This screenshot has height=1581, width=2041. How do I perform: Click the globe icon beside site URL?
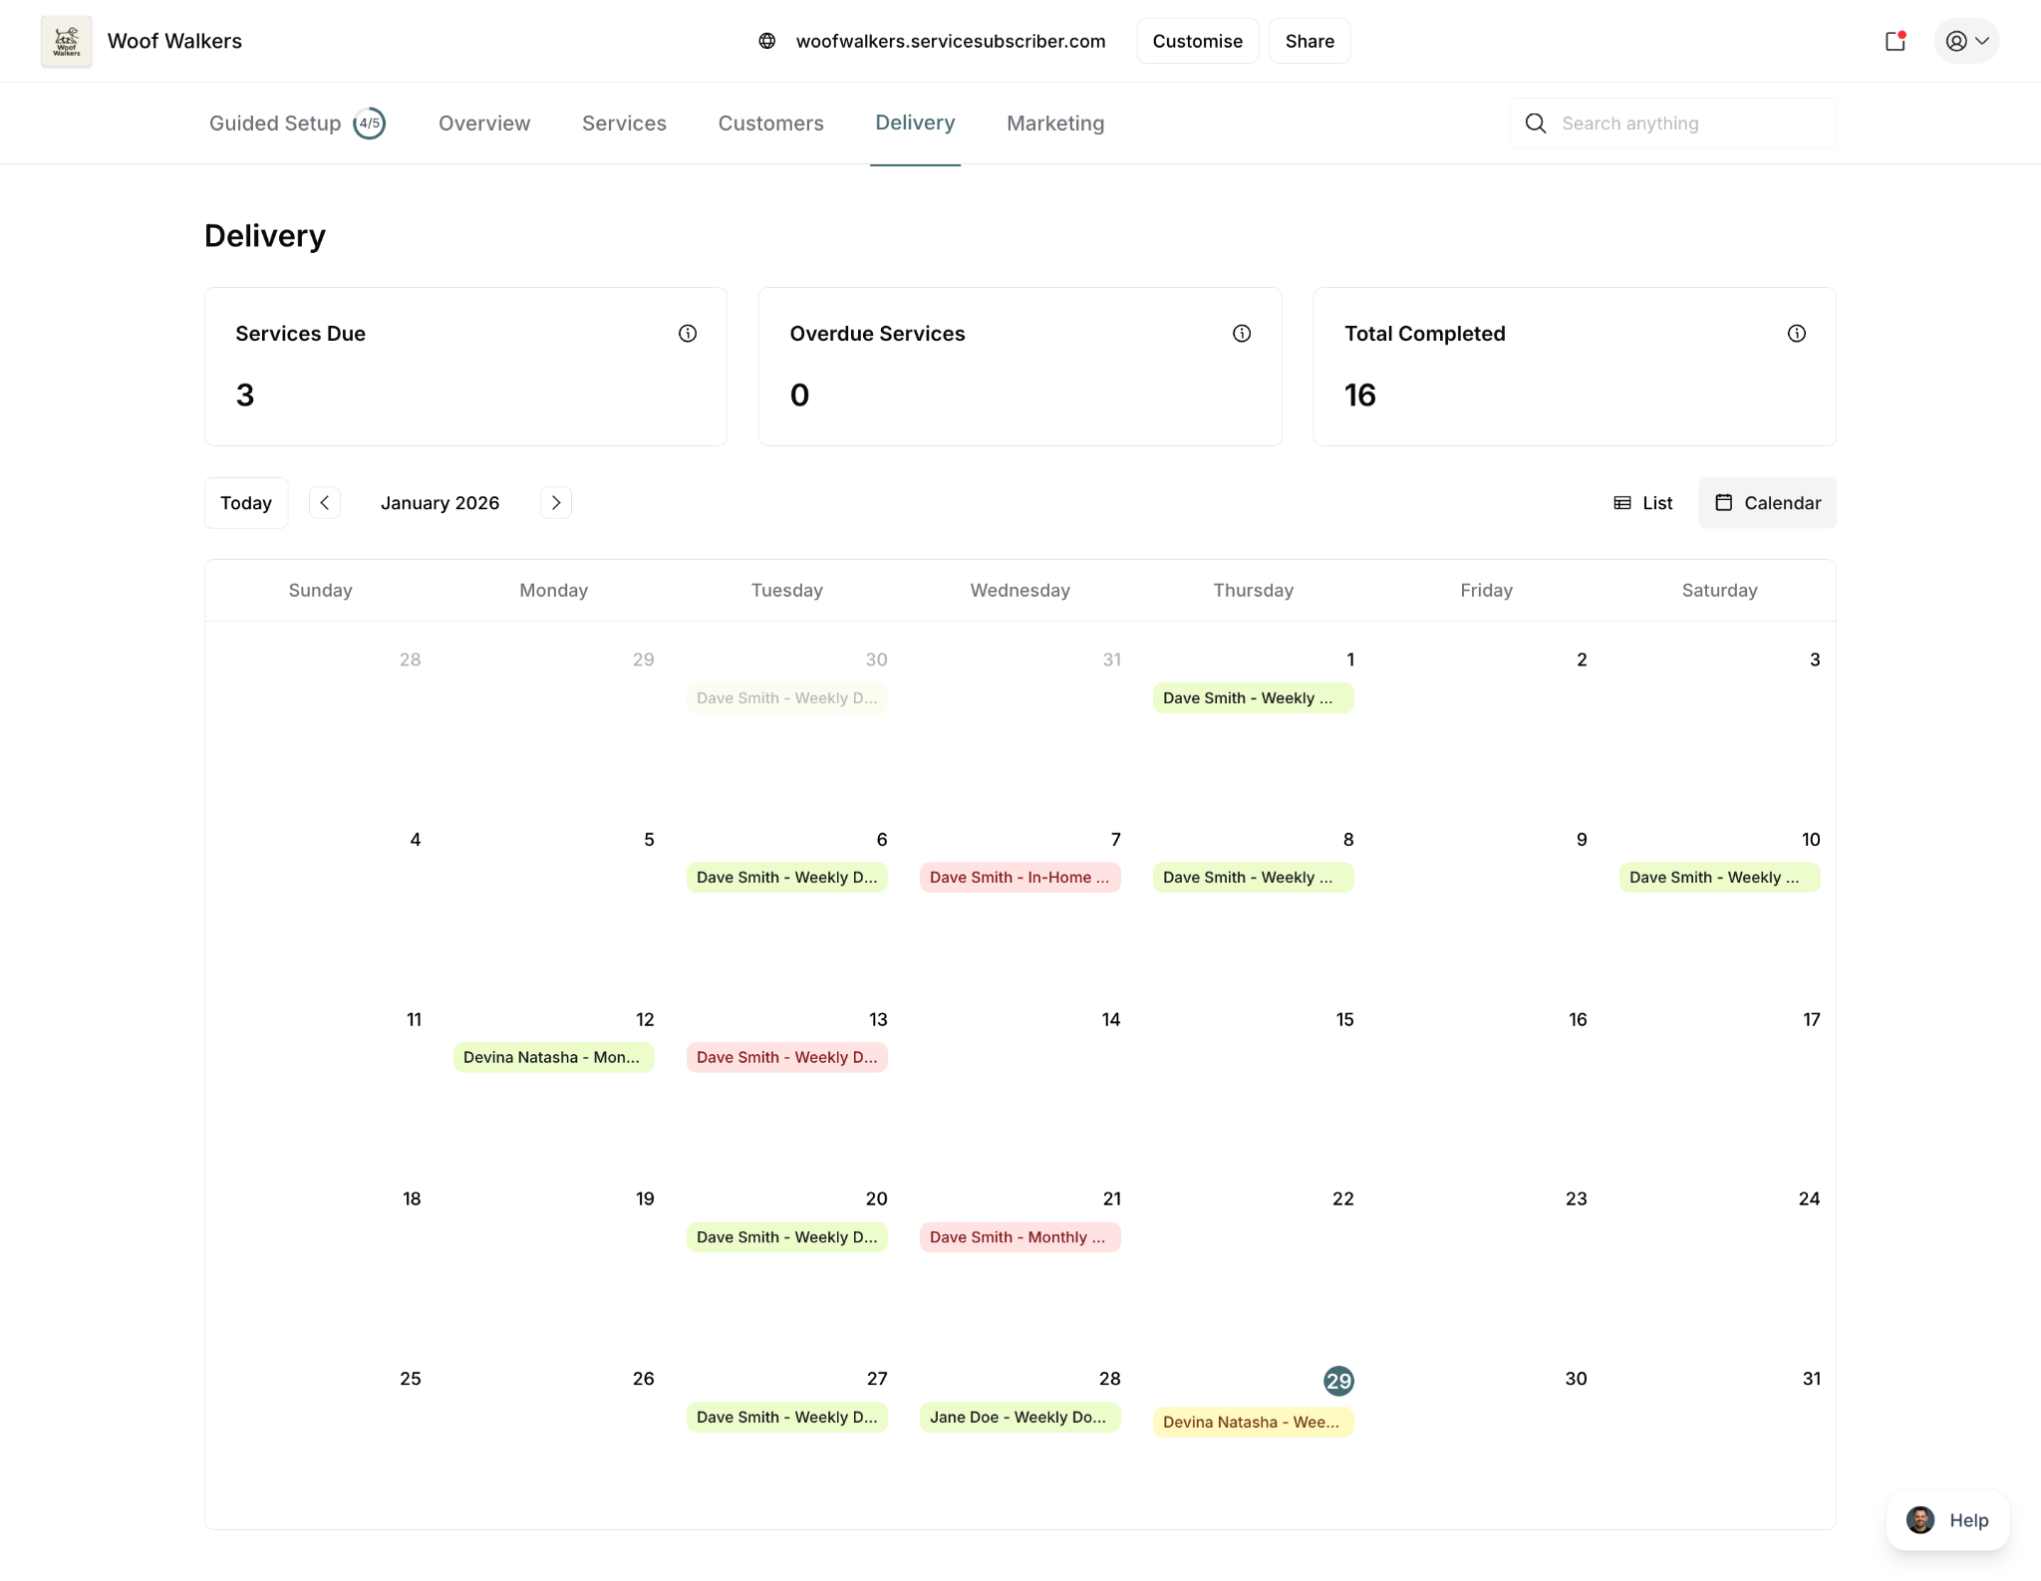tap(766, 41)
